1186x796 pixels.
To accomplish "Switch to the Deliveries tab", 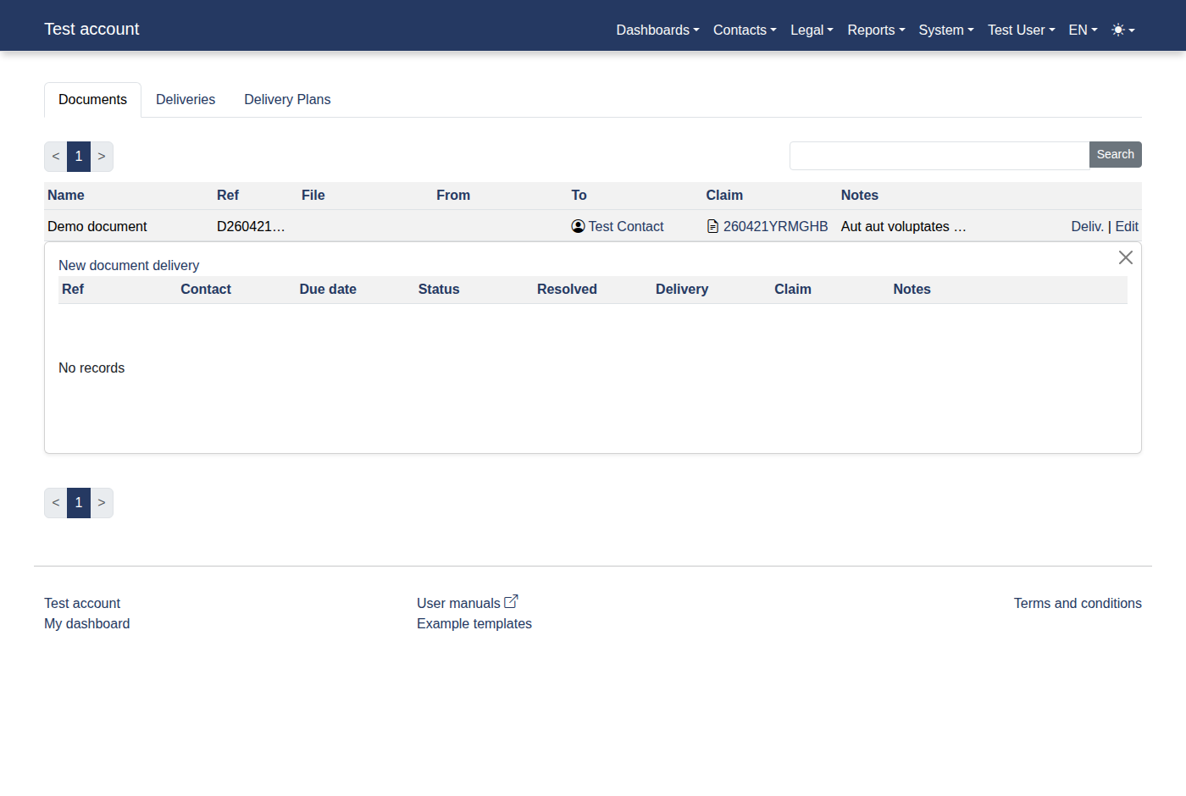I will pos(186,99).
